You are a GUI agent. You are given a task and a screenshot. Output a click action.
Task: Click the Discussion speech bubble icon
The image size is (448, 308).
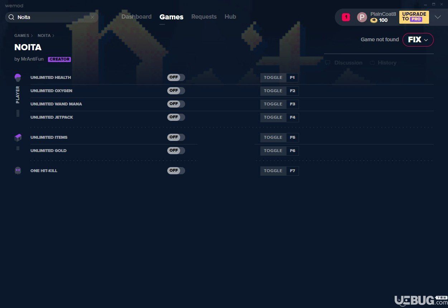tap(327, 62)
